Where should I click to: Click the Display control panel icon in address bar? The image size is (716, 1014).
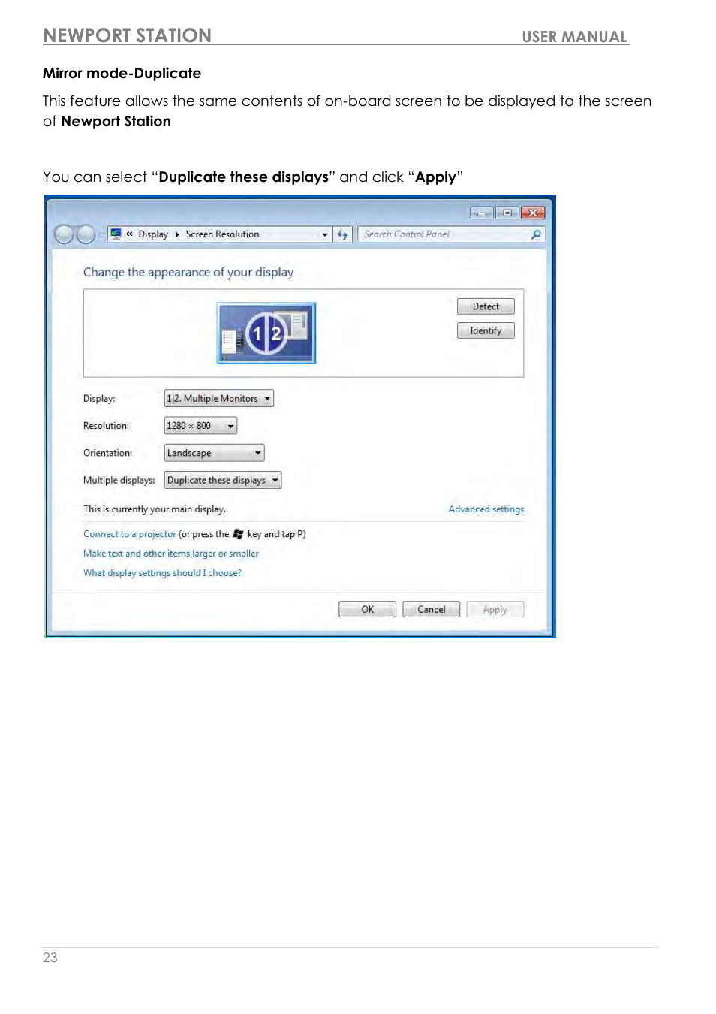[116, 234]
